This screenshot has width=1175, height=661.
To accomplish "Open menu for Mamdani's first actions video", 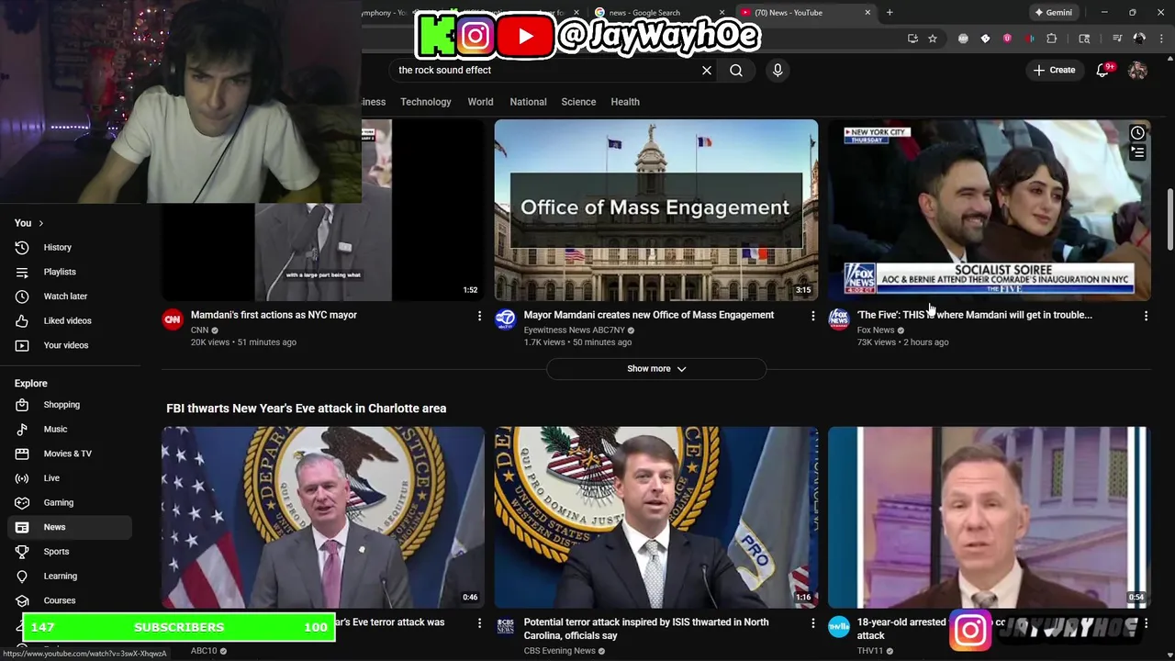I will pyautogui.click(x=479, y=316).
